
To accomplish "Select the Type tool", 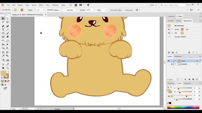I will click(x=3, y=30).
